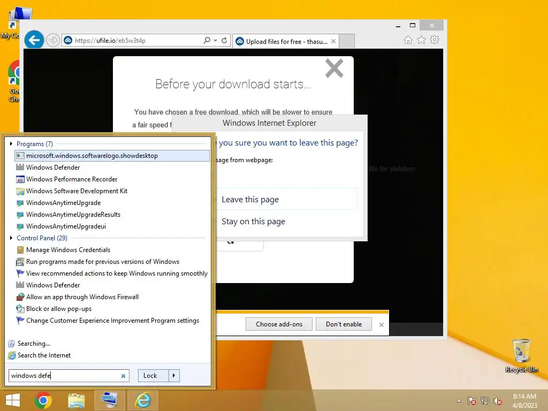Screen dimensions: 548x411
Task: Open the Action Center flag icon
Action: [471, 401]
